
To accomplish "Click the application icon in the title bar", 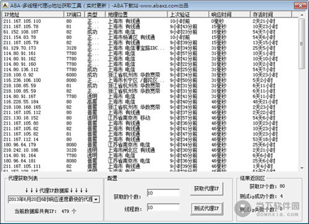I will pyautogui.click(x=6, y=6).
